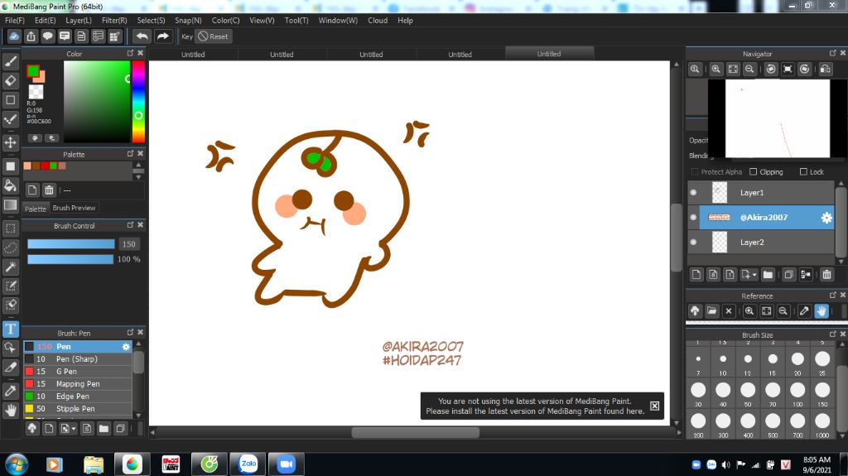
Task: Toggle visibility of Layer1
Action: (x=693, y=193)
